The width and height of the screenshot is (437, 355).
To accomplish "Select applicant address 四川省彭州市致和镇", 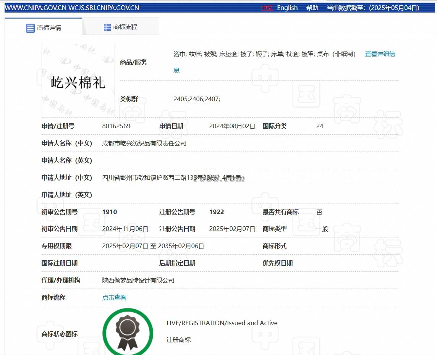I will click(172, 177).
